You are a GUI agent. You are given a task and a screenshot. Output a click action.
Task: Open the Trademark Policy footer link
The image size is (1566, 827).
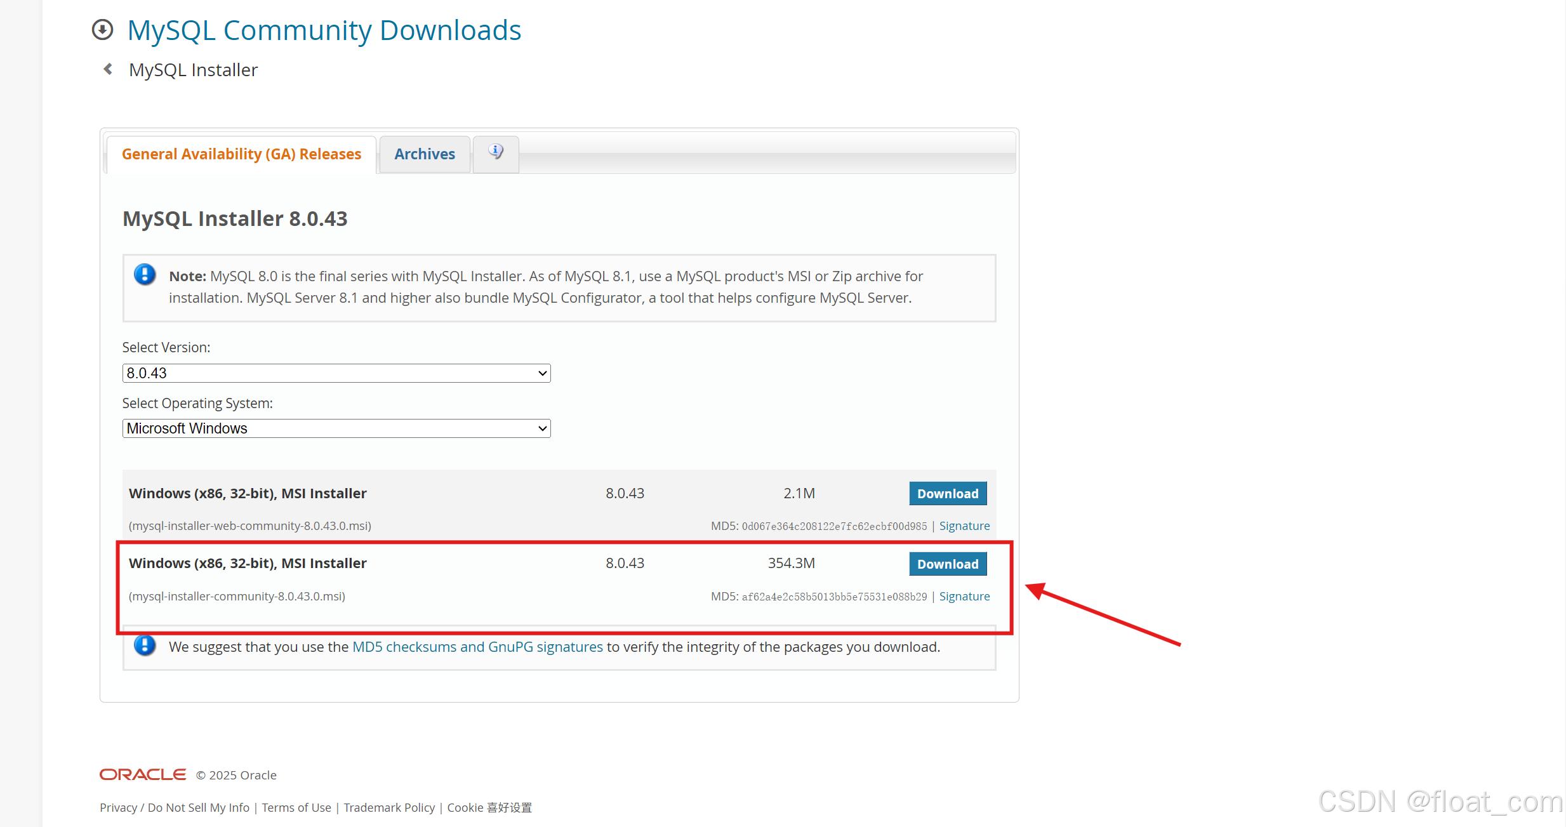click(389, 807)
